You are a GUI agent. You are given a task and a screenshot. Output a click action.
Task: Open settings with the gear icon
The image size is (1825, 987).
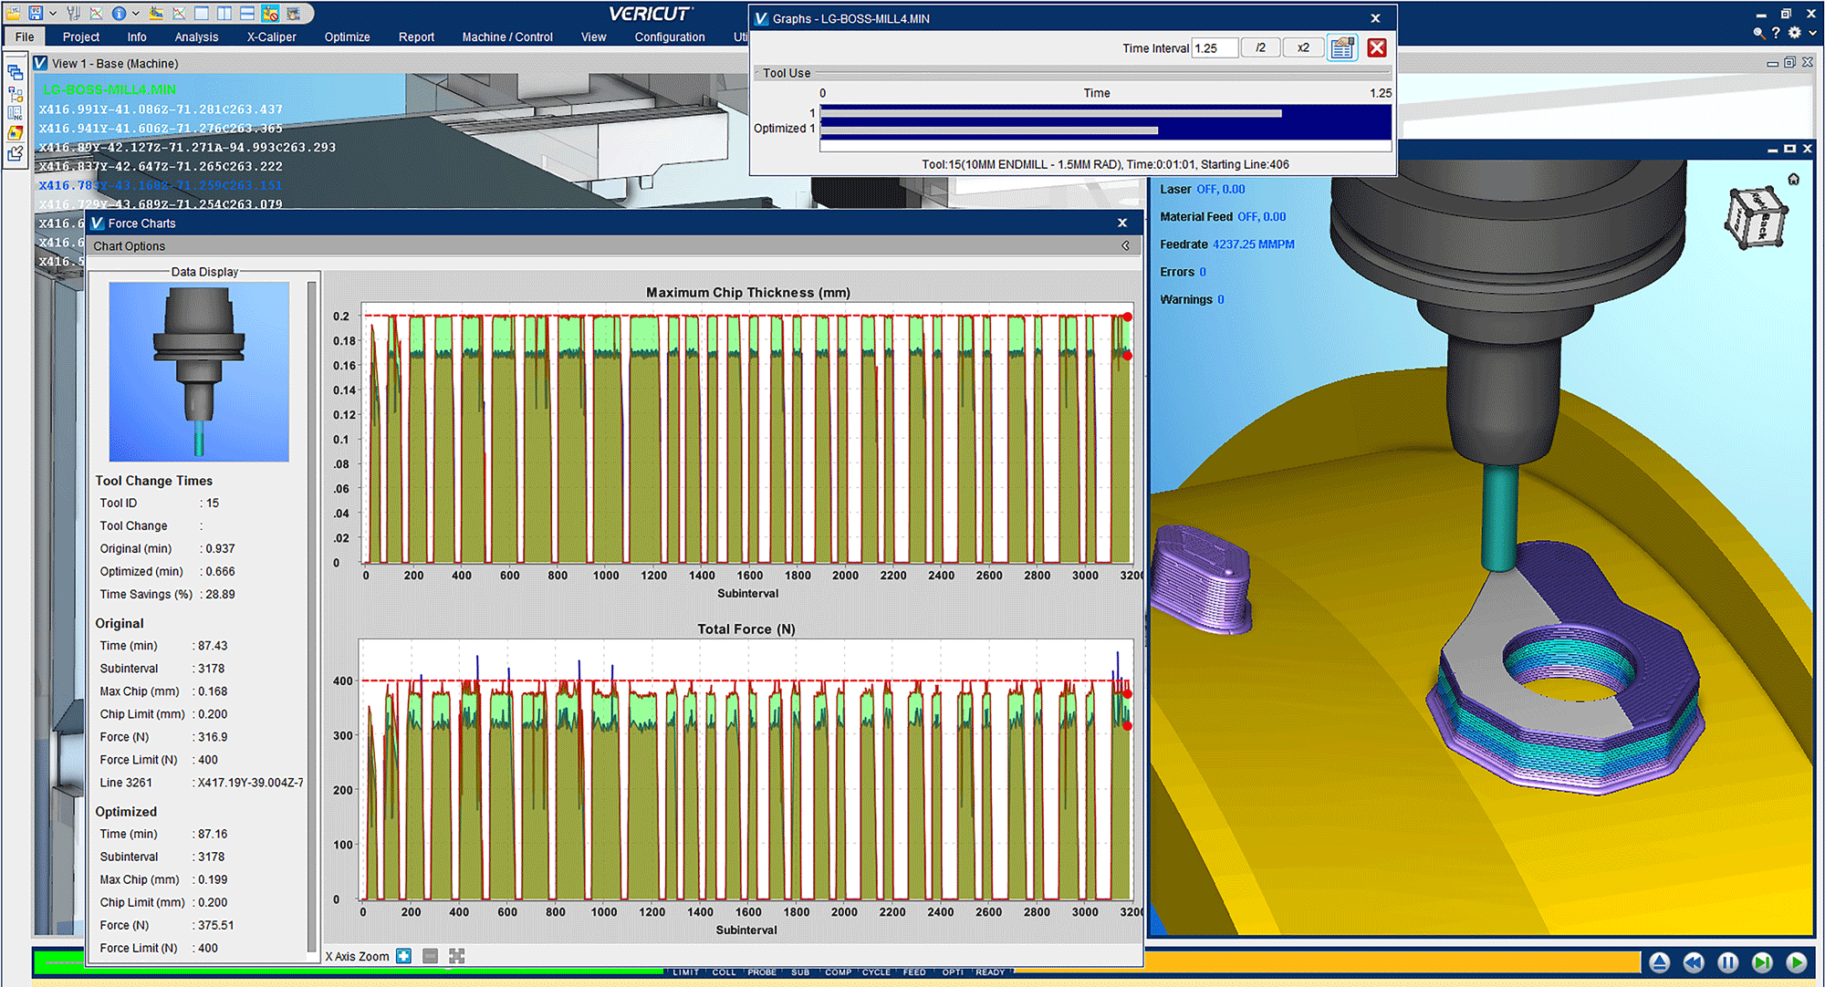(x=1795, y=32)
